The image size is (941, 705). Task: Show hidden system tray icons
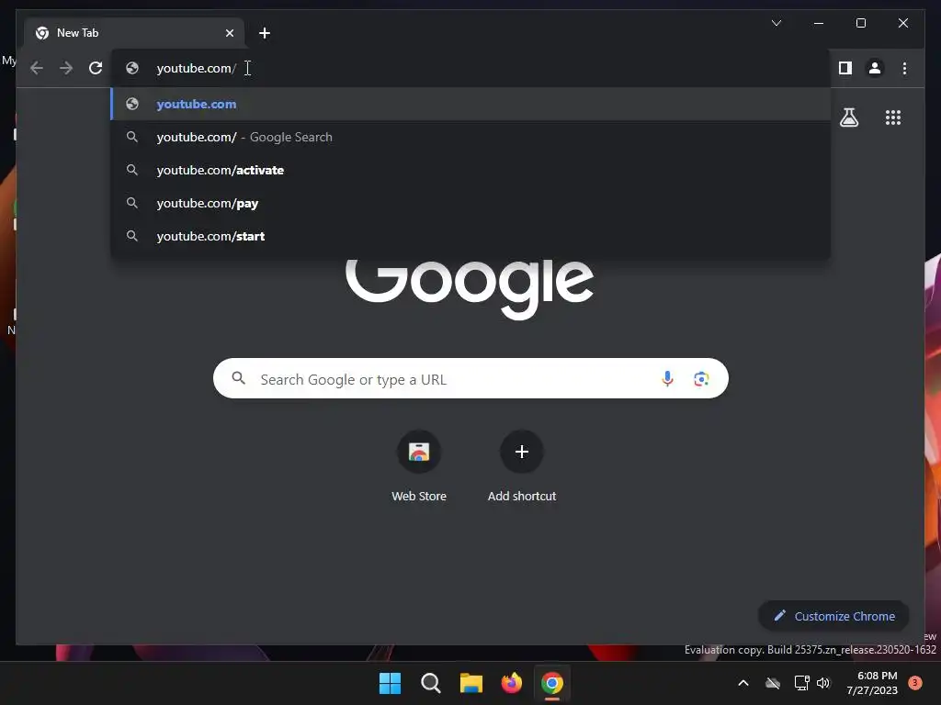pyautogui.click(x=743, y=683)
